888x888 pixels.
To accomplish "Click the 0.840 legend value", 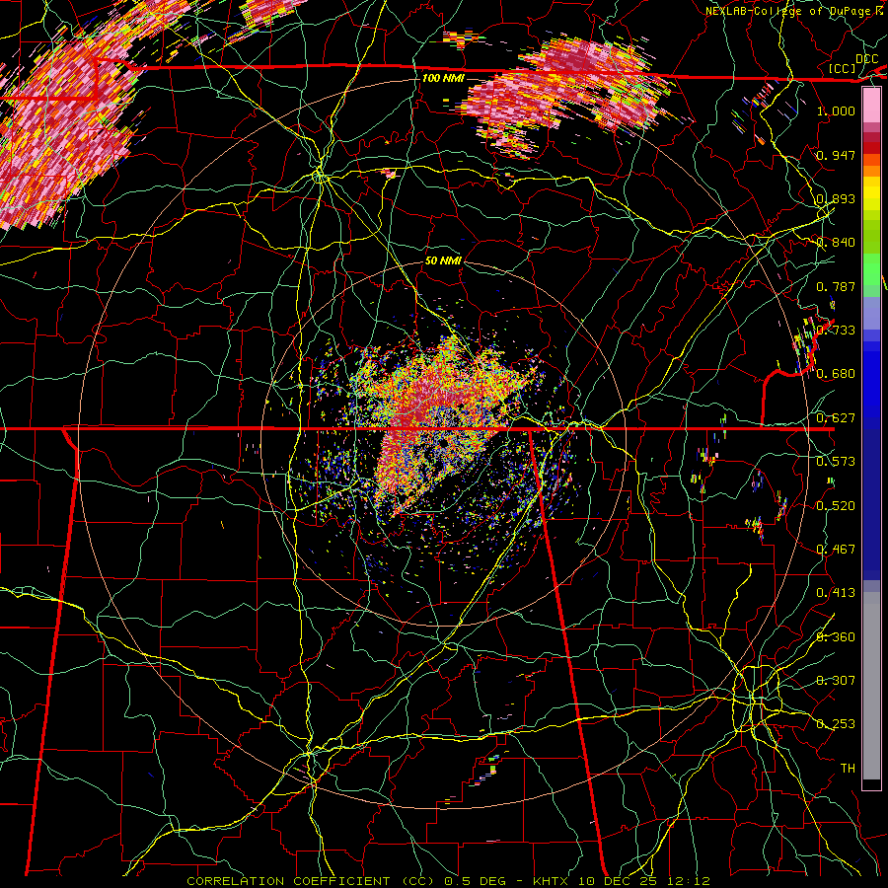I will [x=836, y=243].
